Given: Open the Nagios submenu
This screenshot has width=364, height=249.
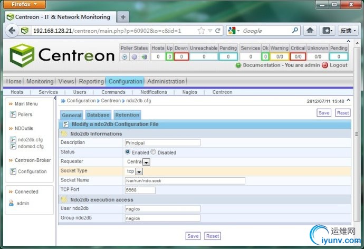Looking at the screenshot, I should pos(190,92).
